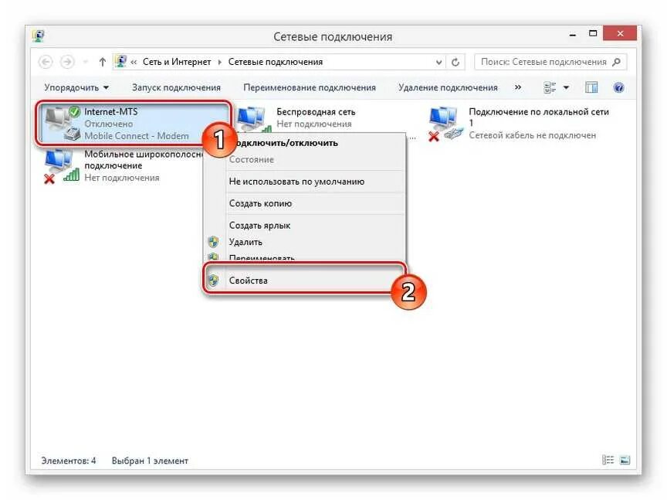The height and width of the screenshot is (500, 667).
Task: Switch to details view status icon
Action: [608, 460]
